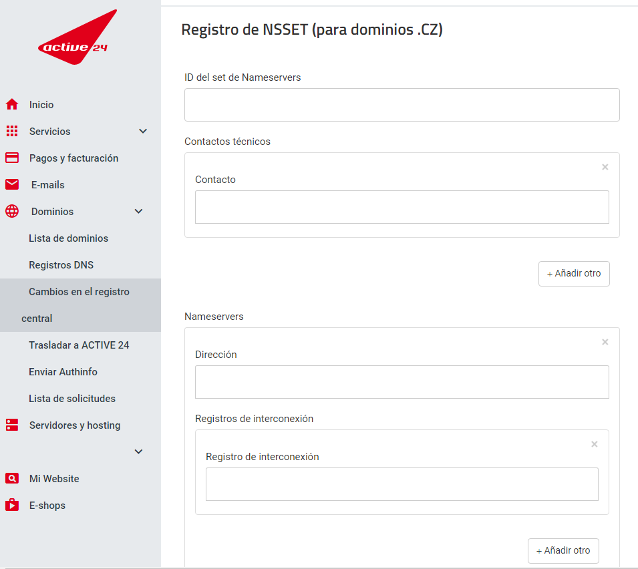Add another interconnection record with Añadir otro
The image size is (638, 569).
(563, 551)
